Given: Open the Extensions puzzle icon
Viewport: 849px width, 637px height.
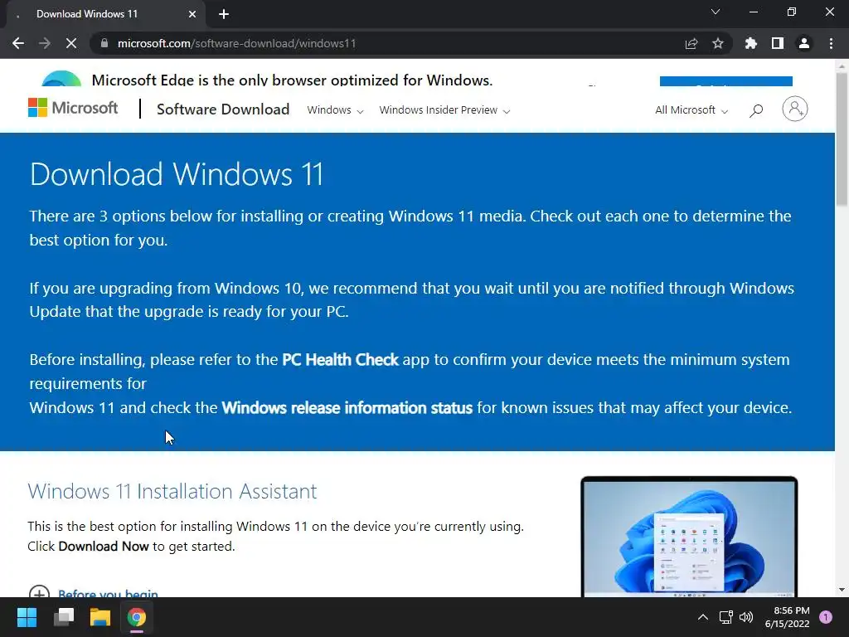Looking at the screenshot, I should [x=750, y=43].
